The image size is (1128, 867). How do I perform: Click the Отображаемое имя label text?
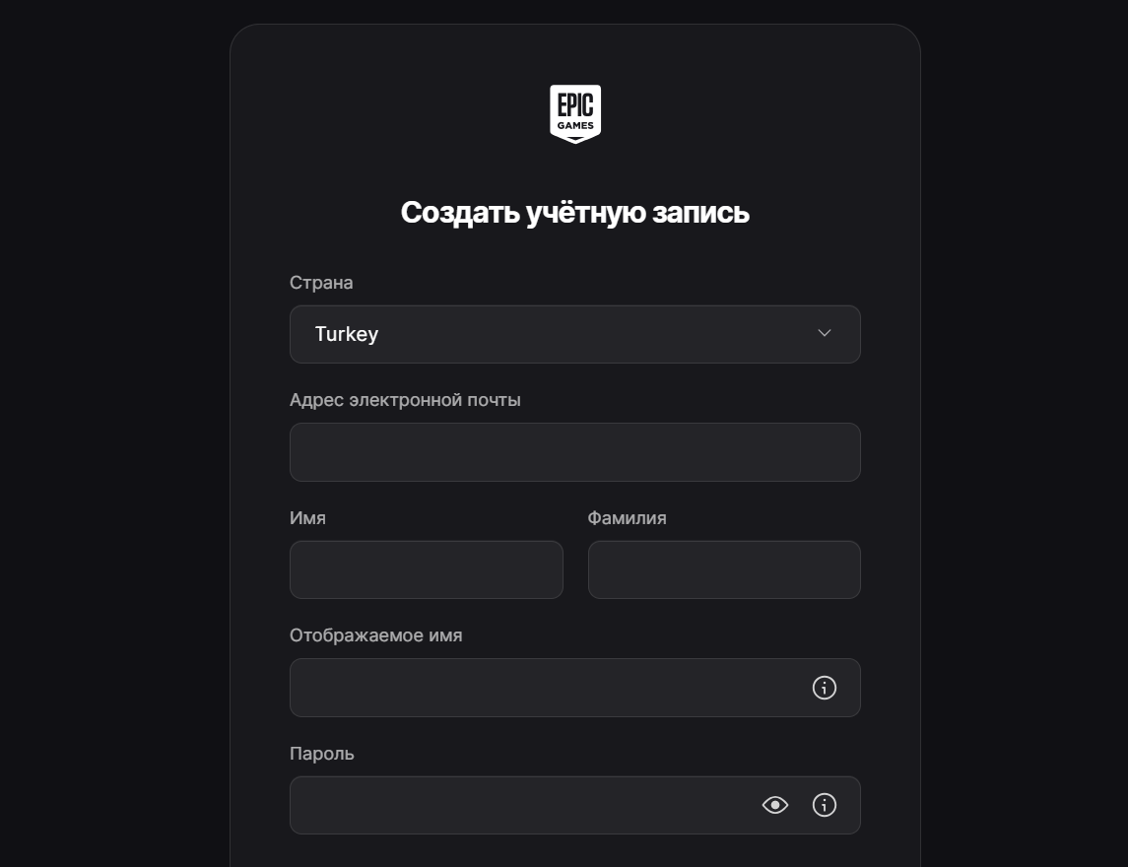coord(375,635)
